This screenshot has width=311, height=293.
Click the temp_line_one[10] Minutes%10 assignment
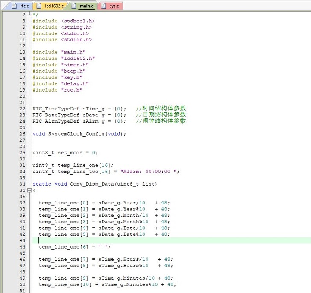pyautogui.click(x=108, y=284)
